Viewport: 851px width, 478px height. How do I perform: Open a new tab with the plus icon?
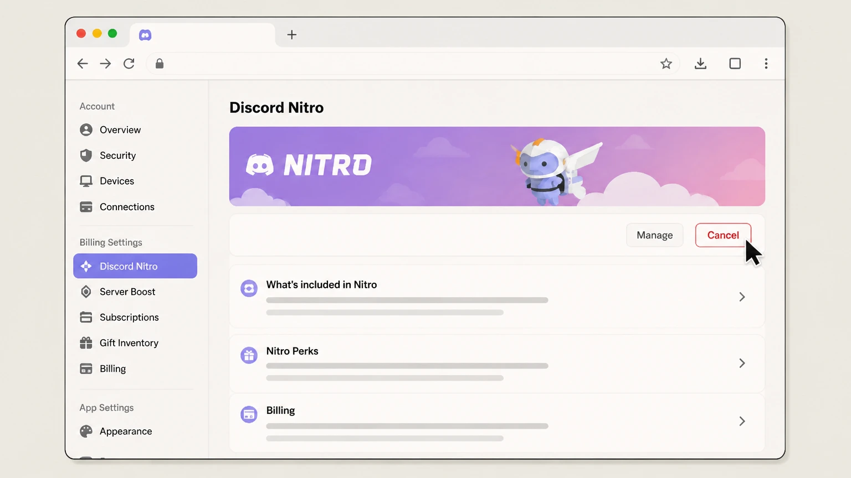[292, 35]
